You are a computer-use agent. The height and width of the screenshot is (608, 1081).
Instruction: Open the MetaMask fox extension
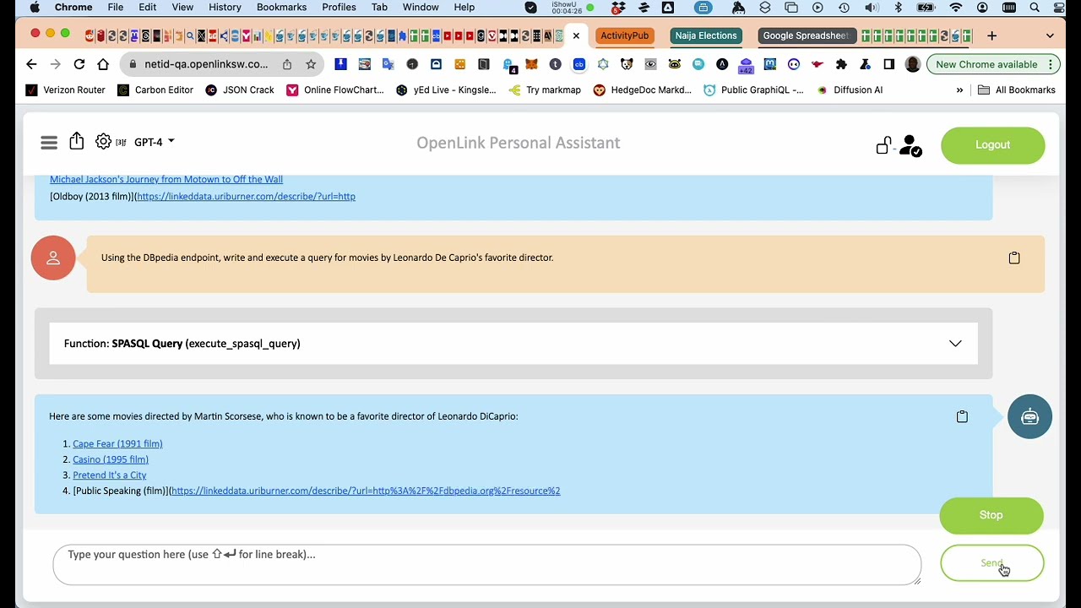(531, 64)
